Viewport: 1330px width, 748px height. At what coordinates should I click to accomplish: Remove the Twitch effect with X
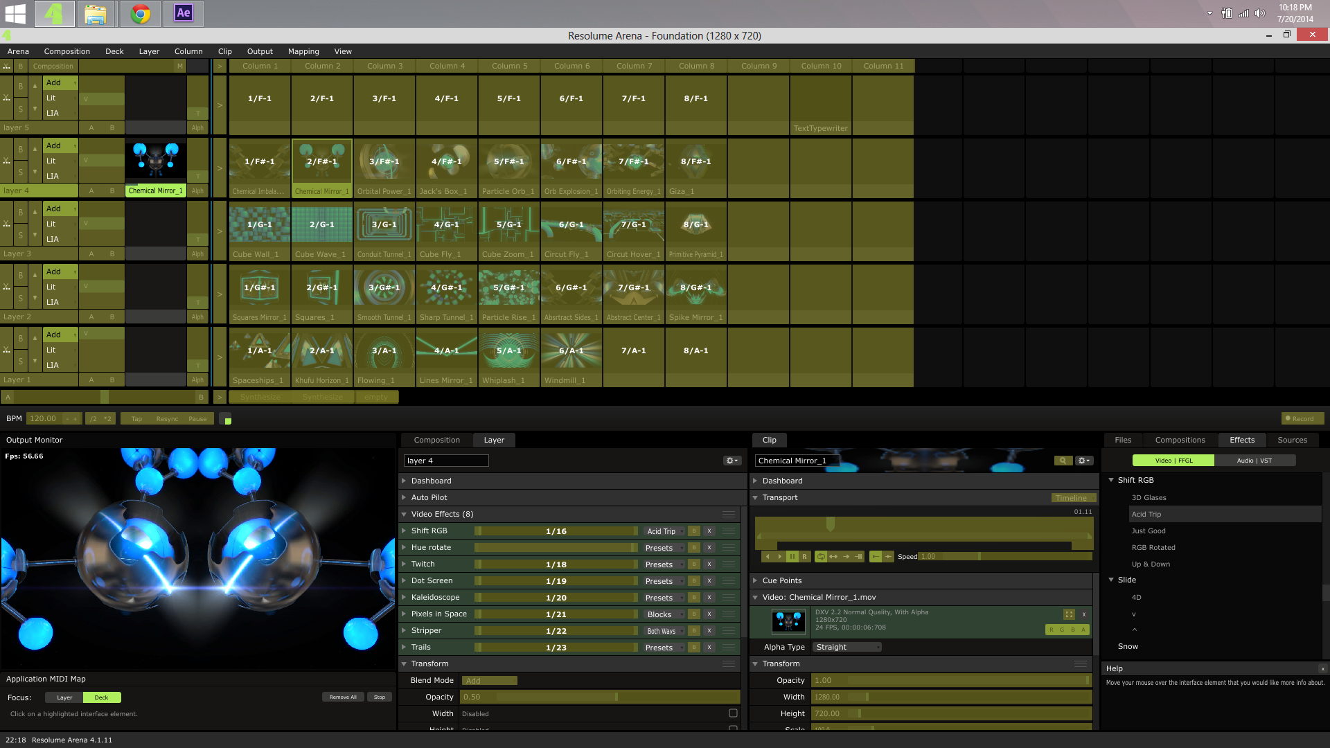pyautogui.click(x=709, y=564)
